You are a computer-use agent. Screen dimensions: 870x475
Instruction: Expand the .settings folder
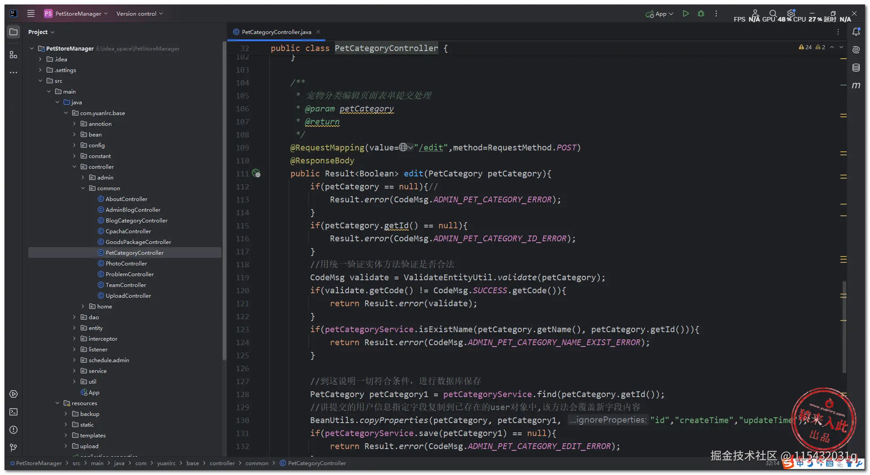pyautogui.click(x=40, y=70)
